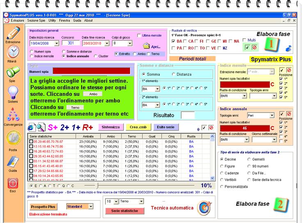Click the blue info icon near Elabora fase
The height and width of the screenshot is (223, 302).
[x=288, y=48]
